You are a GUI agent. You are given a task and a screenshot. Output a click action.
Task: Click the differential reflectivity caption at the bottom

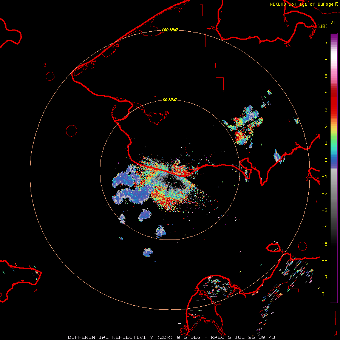[x=172, y=337]
